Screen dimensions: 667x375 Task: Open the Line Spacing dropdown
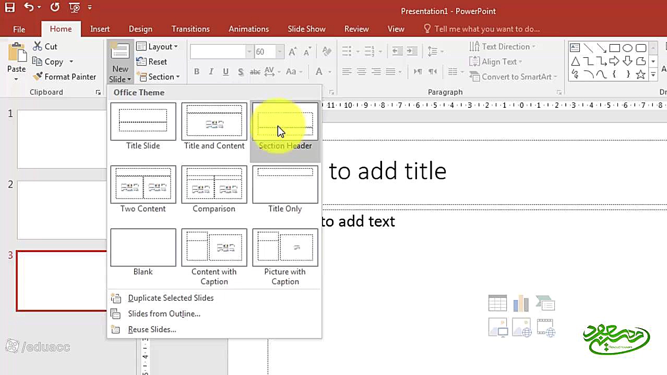click(435, 52)
